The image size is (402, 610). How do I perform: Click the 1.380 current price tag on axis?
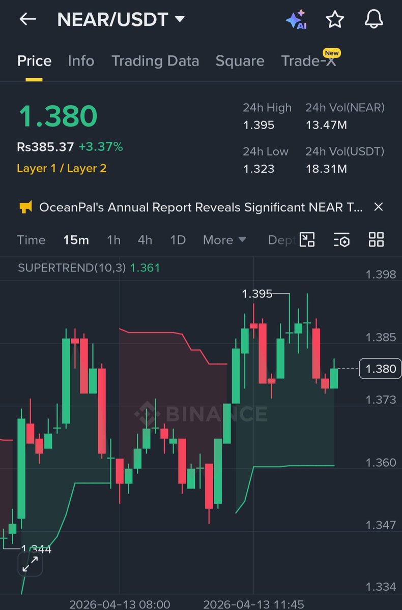[381, 369]
